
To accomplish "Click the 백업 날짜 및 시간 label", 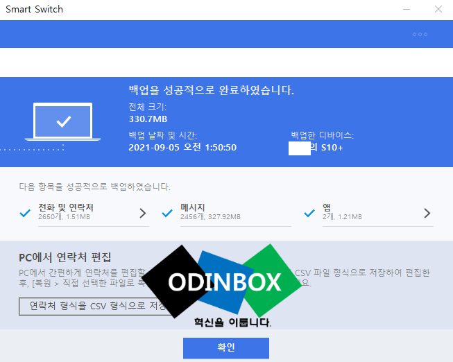I will point(162,135).
